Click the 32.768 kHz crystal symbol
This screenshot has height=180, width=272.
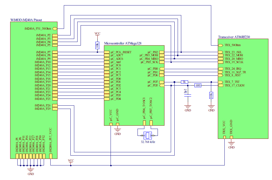click(148, 135)
